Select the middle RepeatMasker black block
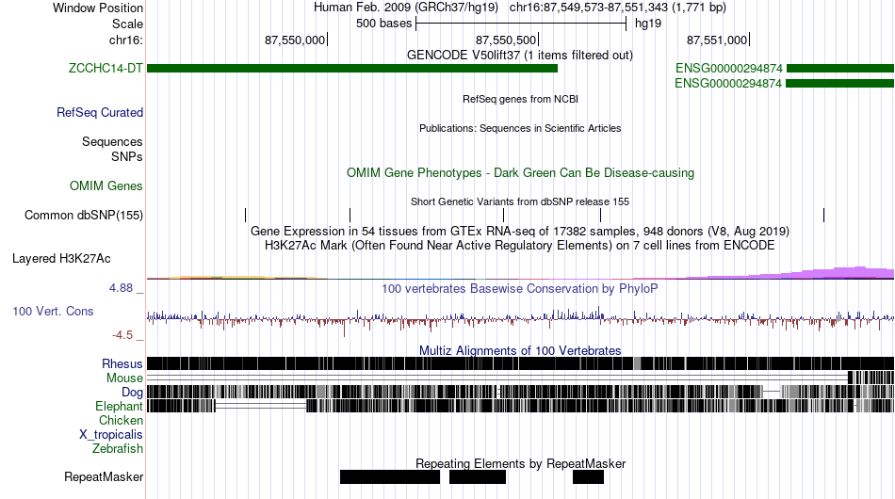The width and height of the screenshot is (895, 499). point(478,476)
